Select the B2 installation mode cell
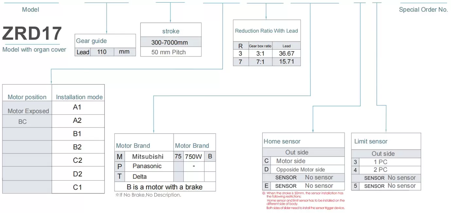The height and width of the screenshot is (213, 451). pos(77,147)
